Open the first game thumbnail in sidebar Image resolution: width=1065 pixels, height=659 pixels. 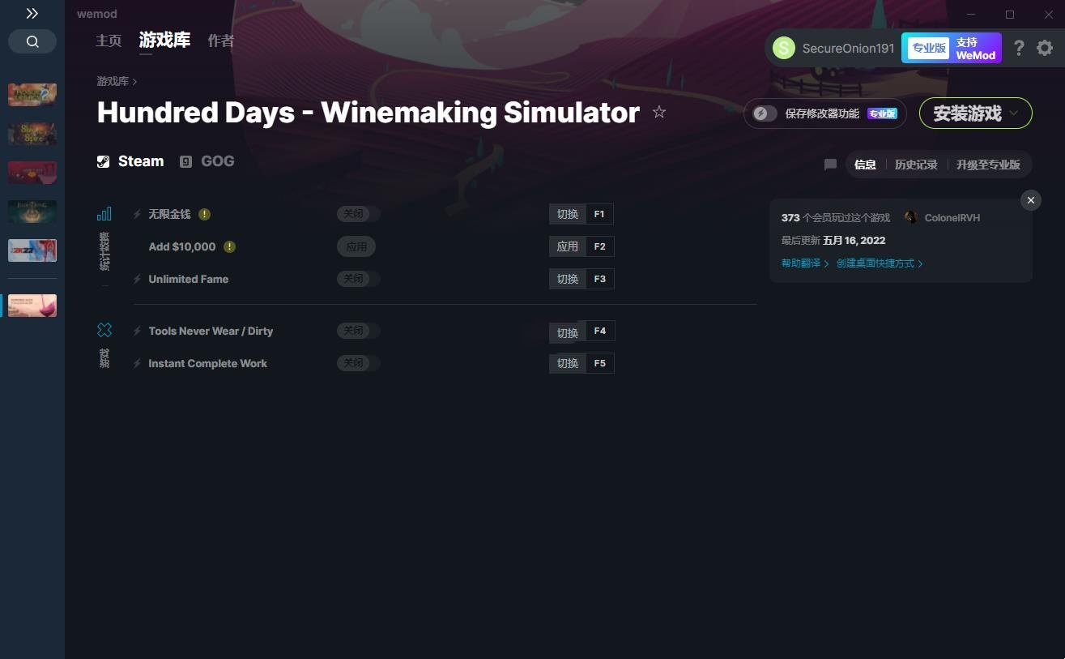32,95
